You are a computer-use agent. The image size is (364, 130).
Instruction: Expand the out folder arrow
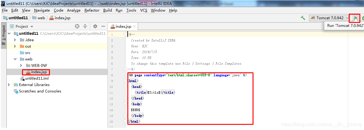(x=15, y=46)
